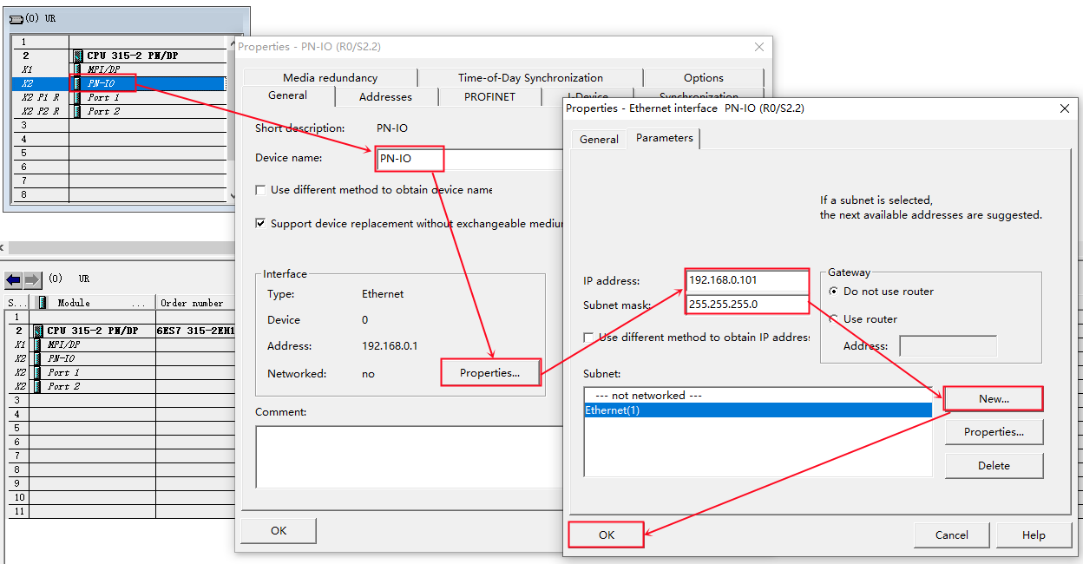Screen dimensions: 1083x564
Task: Click Cancel in Ethernet interface dialog
Action: [x=951, y=535]
